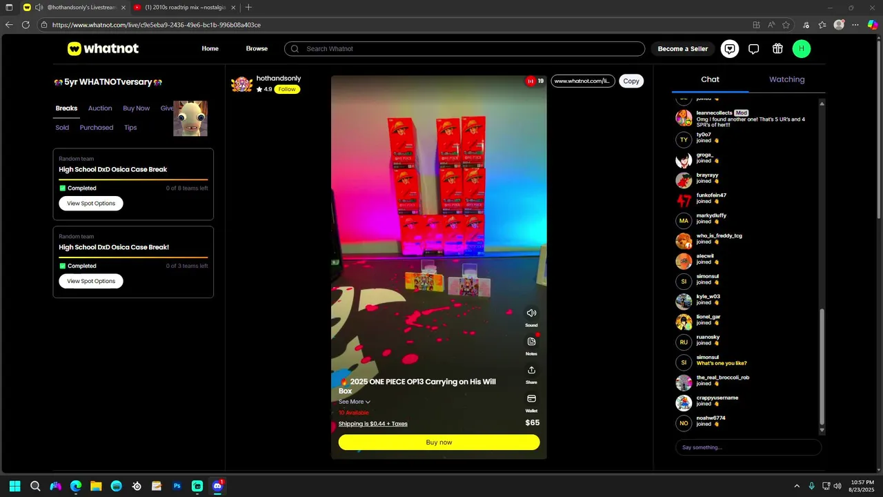
Task: Open tab actions menu at top-left of browser
Action: (x=9, y=8)
